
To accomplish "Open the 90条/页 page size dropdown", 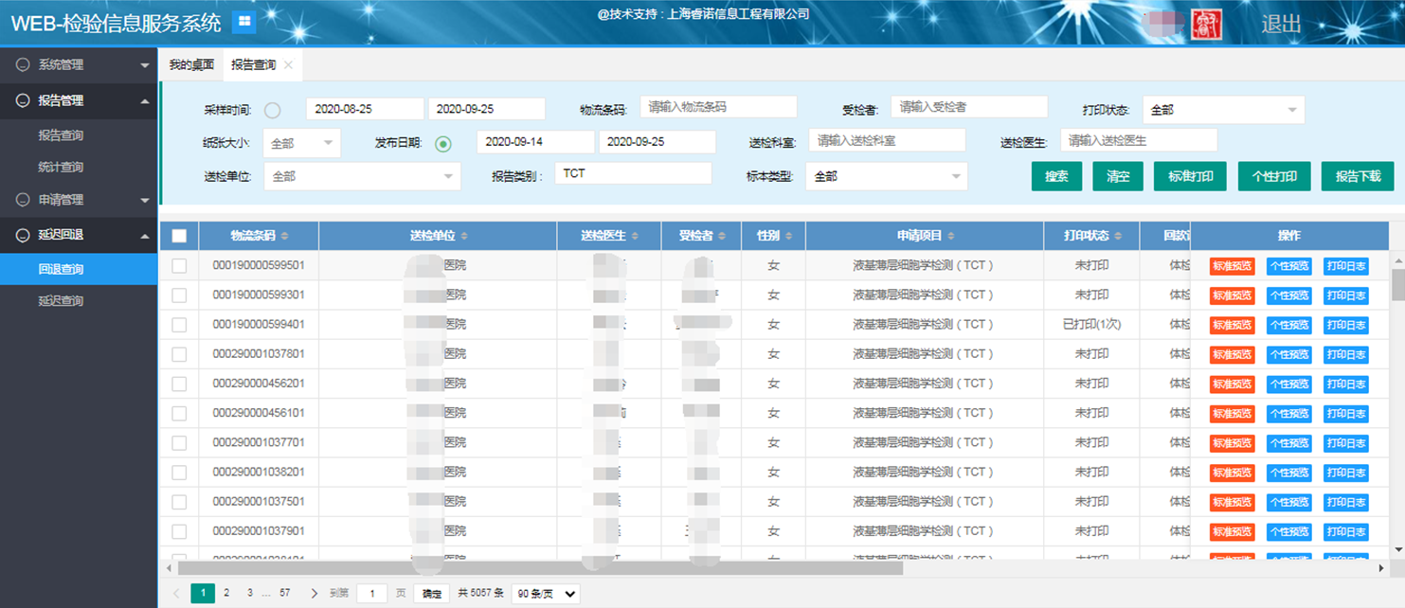I will 545,593.
